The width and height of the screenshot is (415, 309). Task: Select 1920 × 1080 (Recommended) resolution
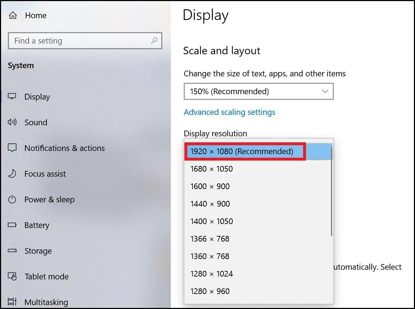(x=242, y=151)
